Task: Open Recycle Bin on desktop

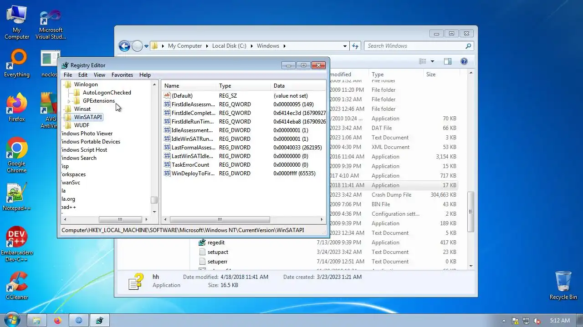Action: 563,285
